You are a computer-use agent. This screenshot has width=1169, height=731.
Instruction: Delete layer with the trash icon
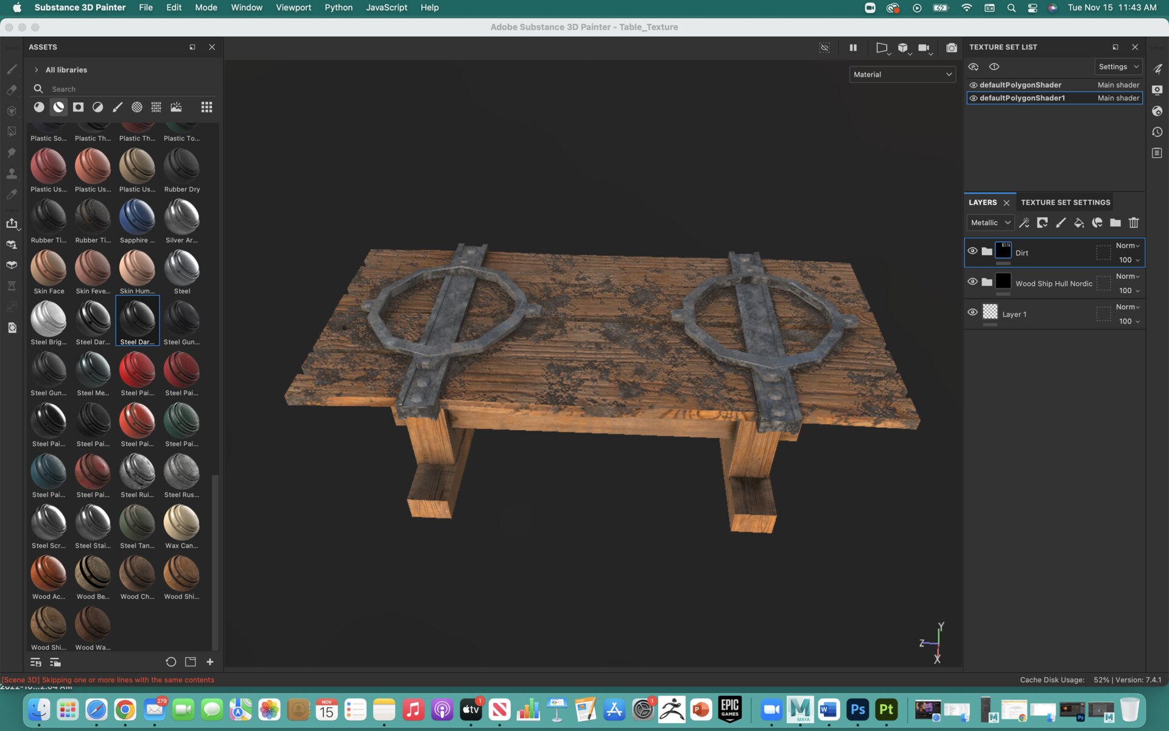click(x=1133, y=223)
